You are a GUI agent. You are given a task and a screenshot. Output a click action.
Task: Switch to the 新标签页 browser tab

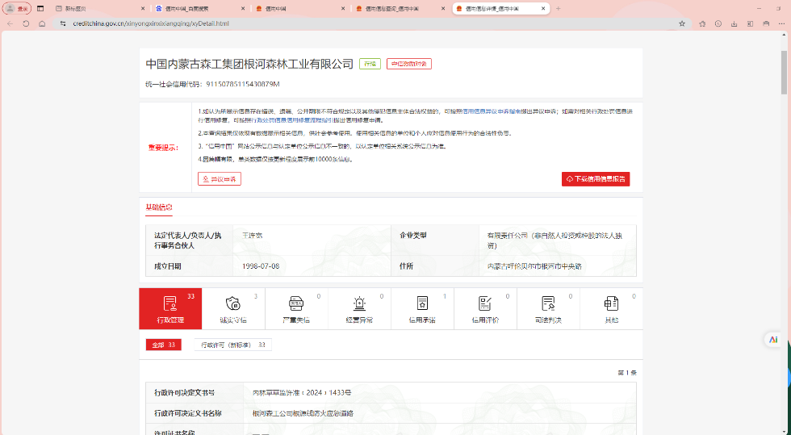point(100,9)
